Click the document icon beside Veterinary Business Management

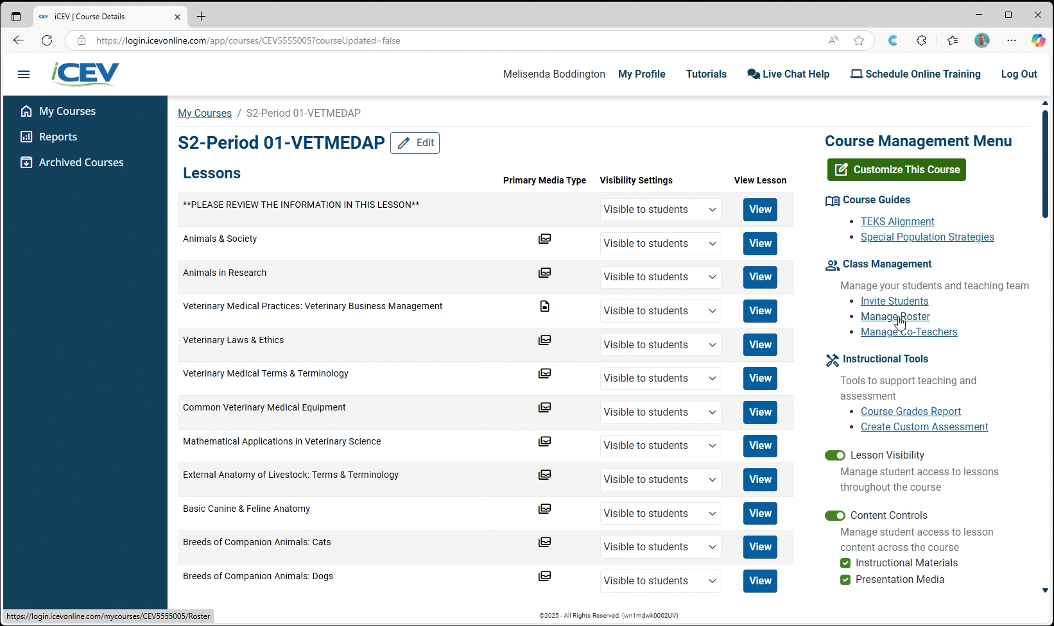pyautogui.click(x=544, y=306)
